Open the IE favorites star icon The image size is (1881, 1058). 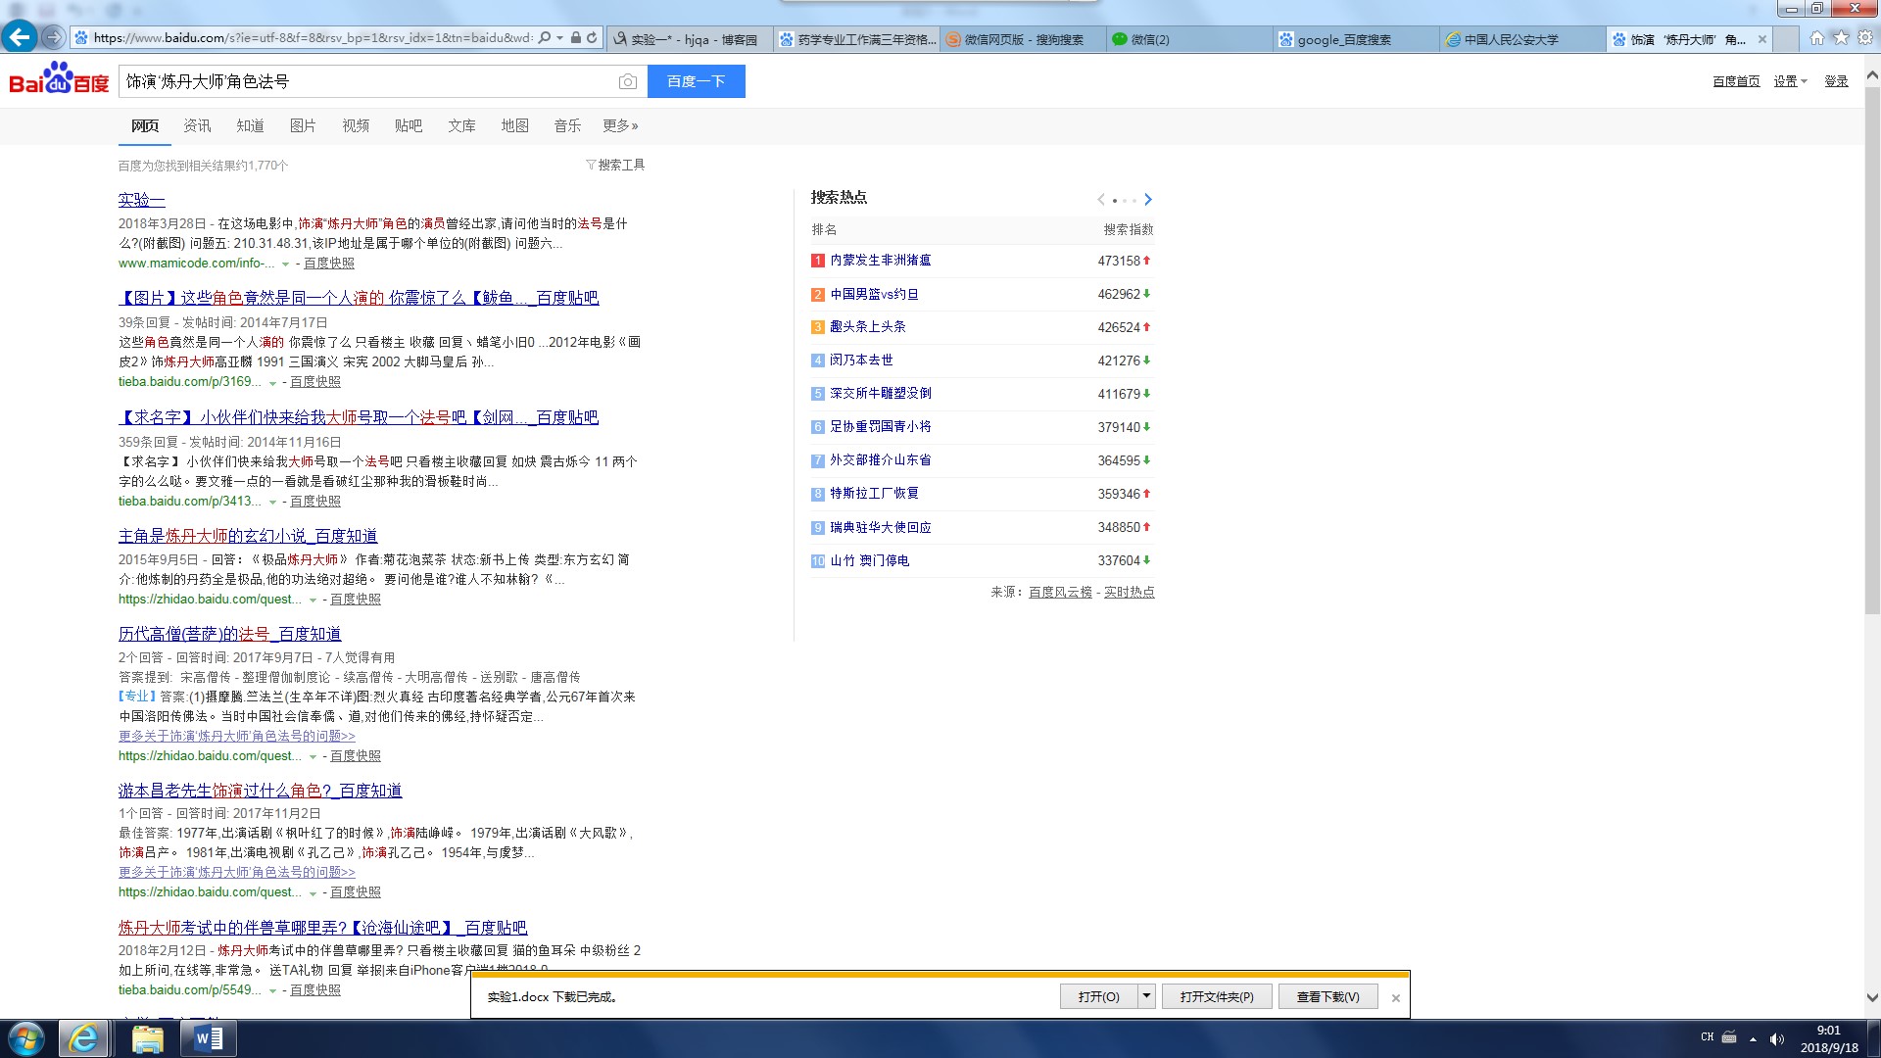pos(1841,38)
